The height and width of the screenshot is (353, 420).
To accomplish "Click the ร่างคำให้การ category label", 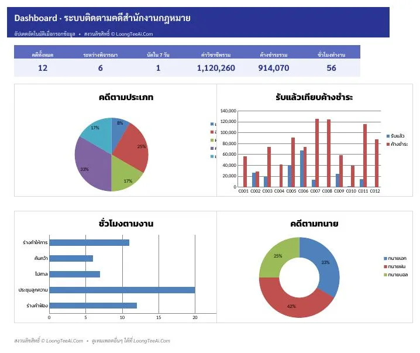I will 35,242.
